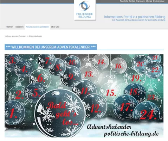Open advent door number 15
This screenshot has width=168, height=141.
111,93
